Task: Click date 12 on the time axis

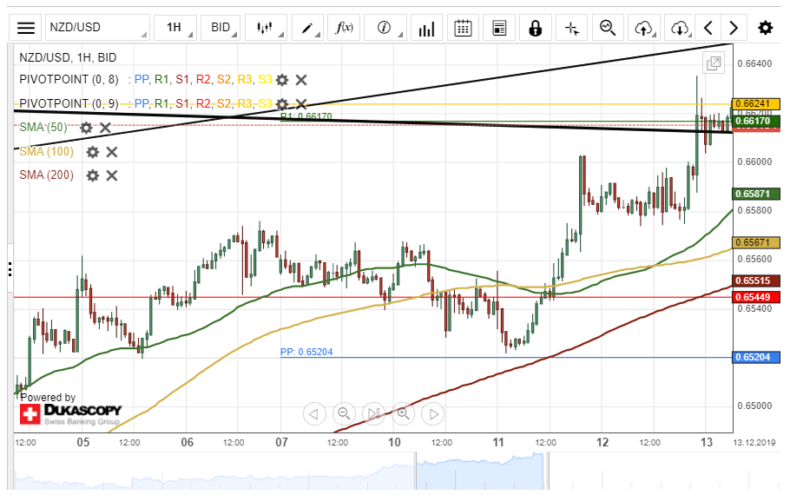Action: coord(602,443)
